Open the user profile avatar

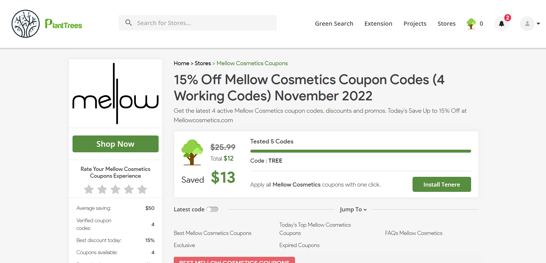point(527,24)
